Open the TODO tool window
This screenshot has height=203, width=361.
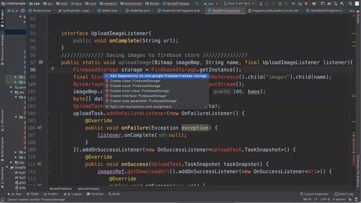click(33, 194)
